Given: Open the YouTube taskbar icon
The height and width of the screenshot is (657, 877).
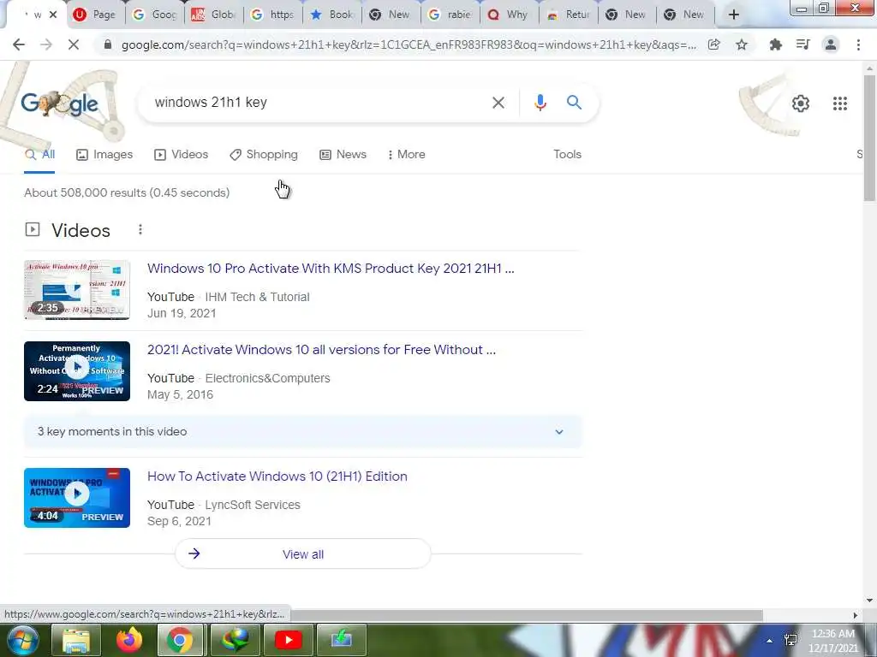Looking at the screenshot, I should (289, 640).
